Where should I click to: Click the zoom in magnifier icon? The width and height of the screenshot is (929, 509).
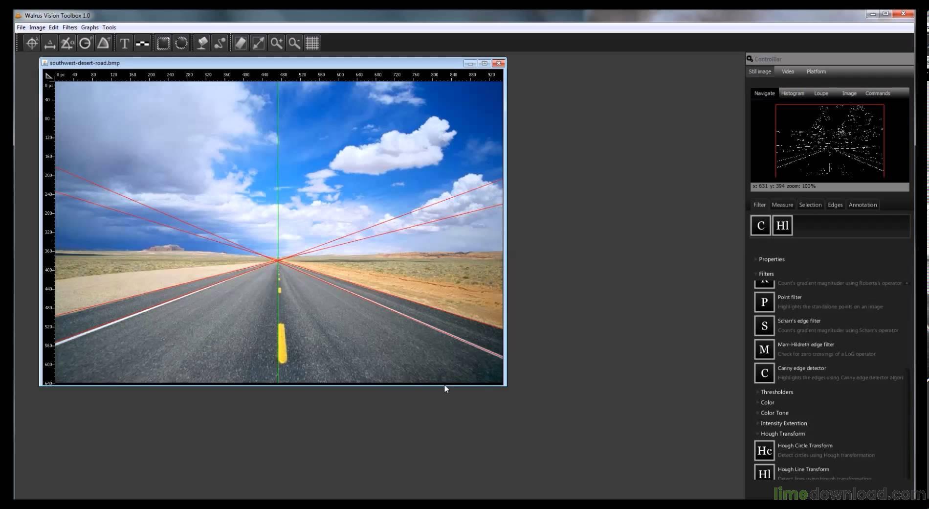(x=276, y=44)
